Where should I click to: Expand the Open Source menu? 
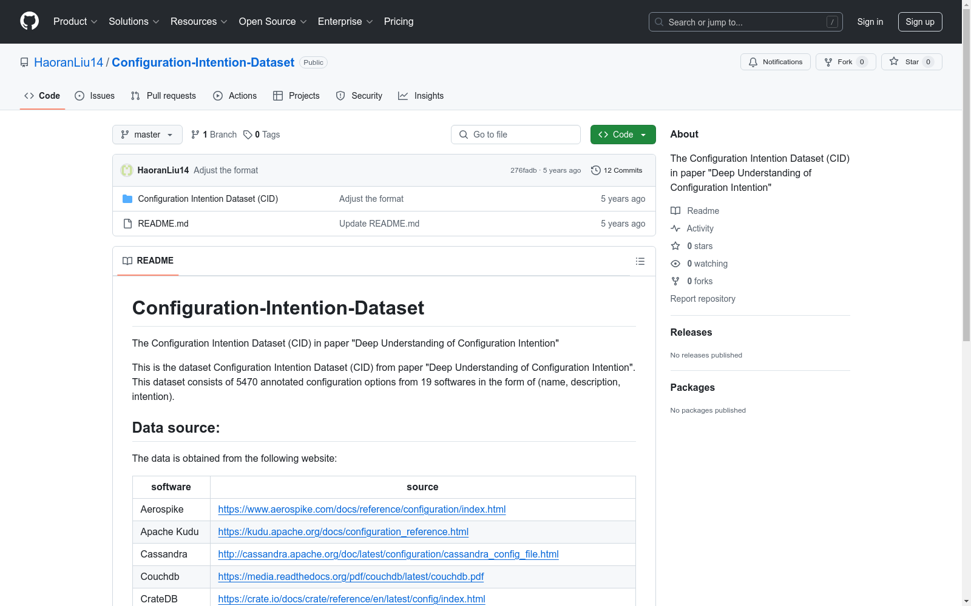[273, 22]
